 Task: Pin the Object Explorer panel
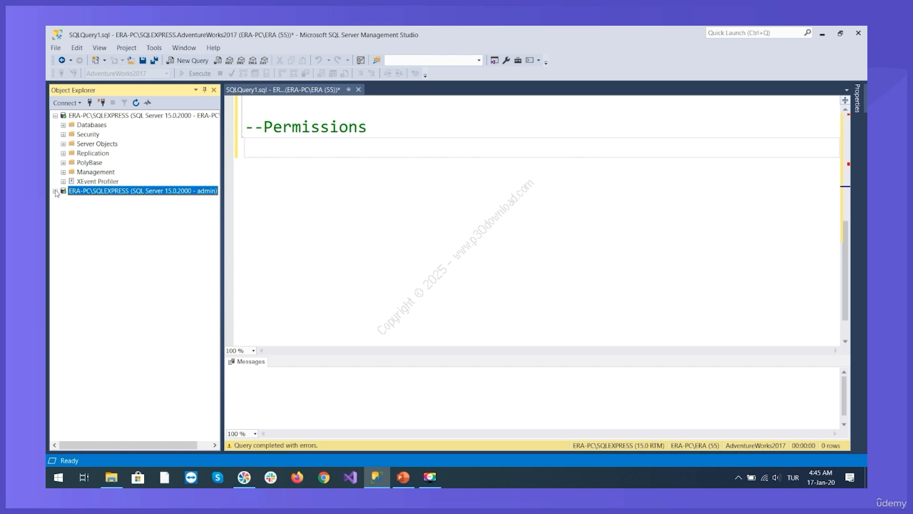point(205,90)
